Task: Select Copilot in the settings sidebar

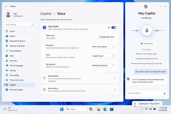Action: [19, 85]
